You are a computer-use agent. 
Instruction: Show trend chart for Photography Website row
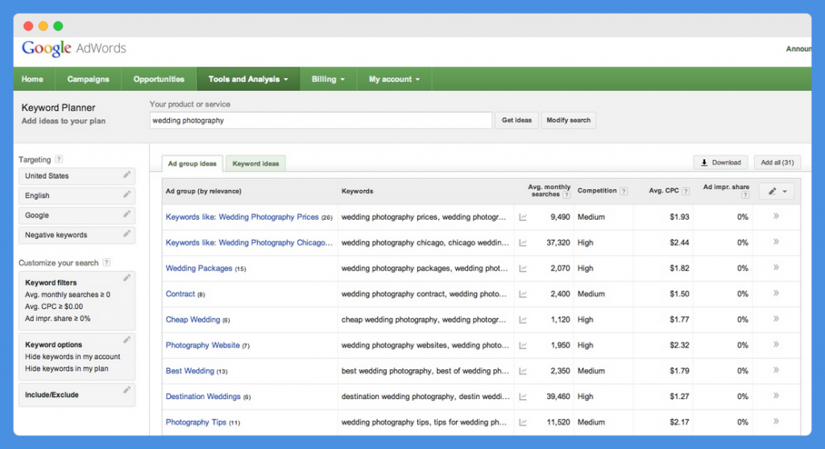pos(523,345)
